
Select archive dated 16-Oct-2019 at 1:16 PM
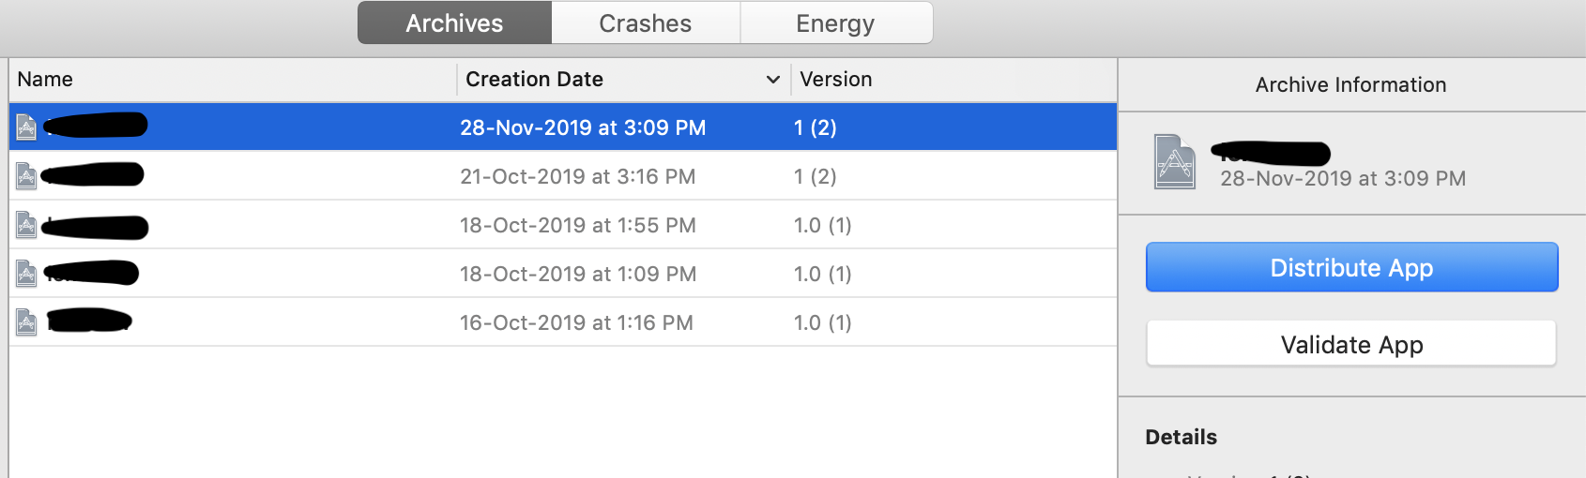coord(576,322)
